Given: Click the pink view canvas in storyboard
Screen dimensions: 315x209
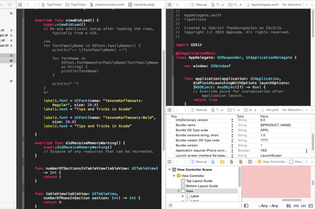Looking at the screenshot, I should tap(276, 182).
